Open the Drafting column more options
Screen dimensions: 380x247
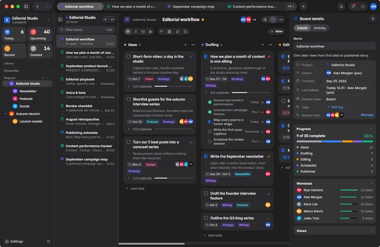click(270, 45)
